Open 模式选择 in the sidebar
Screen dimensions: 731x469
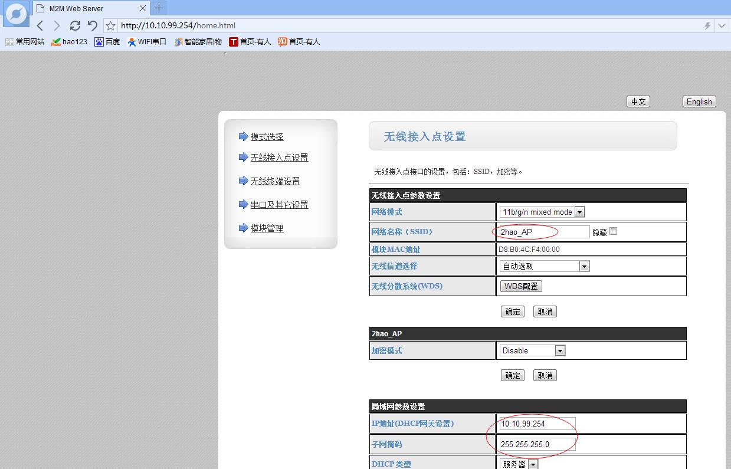(267, 137)
